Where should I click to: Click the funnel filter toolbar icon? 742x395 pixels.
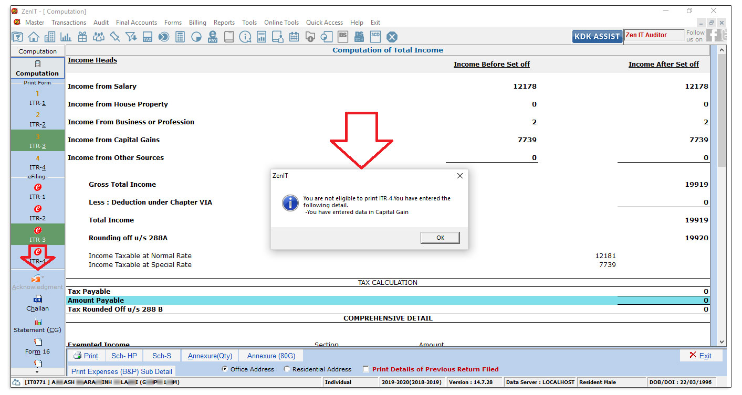coord(131,37)
